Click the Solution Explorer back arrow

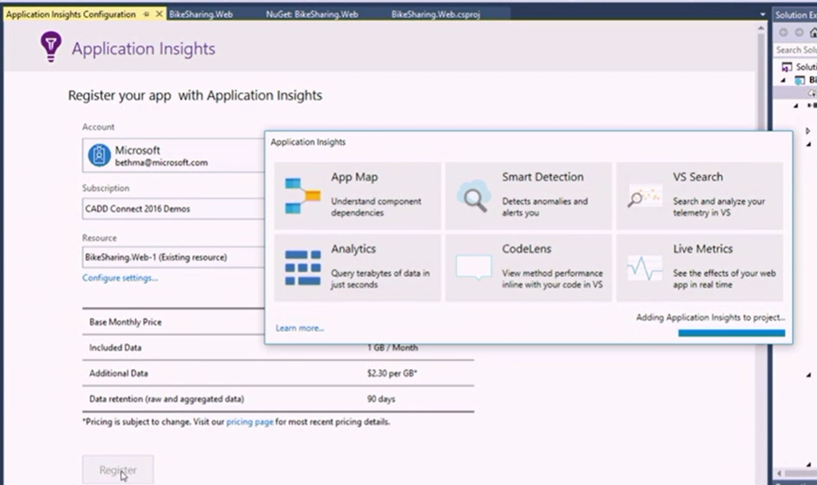(783, 33)
